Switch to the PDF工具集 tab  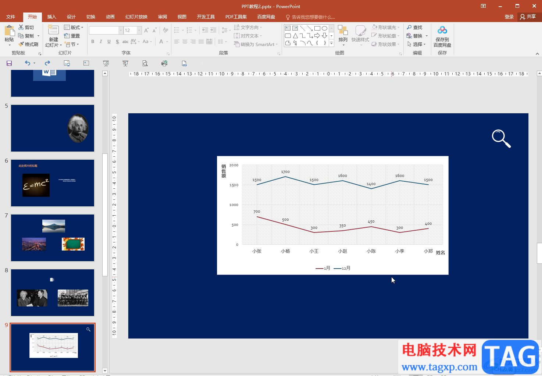click(x=236, y=17)
